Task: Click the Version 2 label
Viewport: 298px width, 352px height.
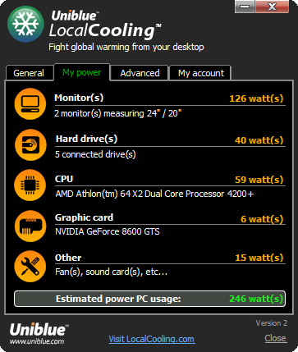Action: coord(272,323)
